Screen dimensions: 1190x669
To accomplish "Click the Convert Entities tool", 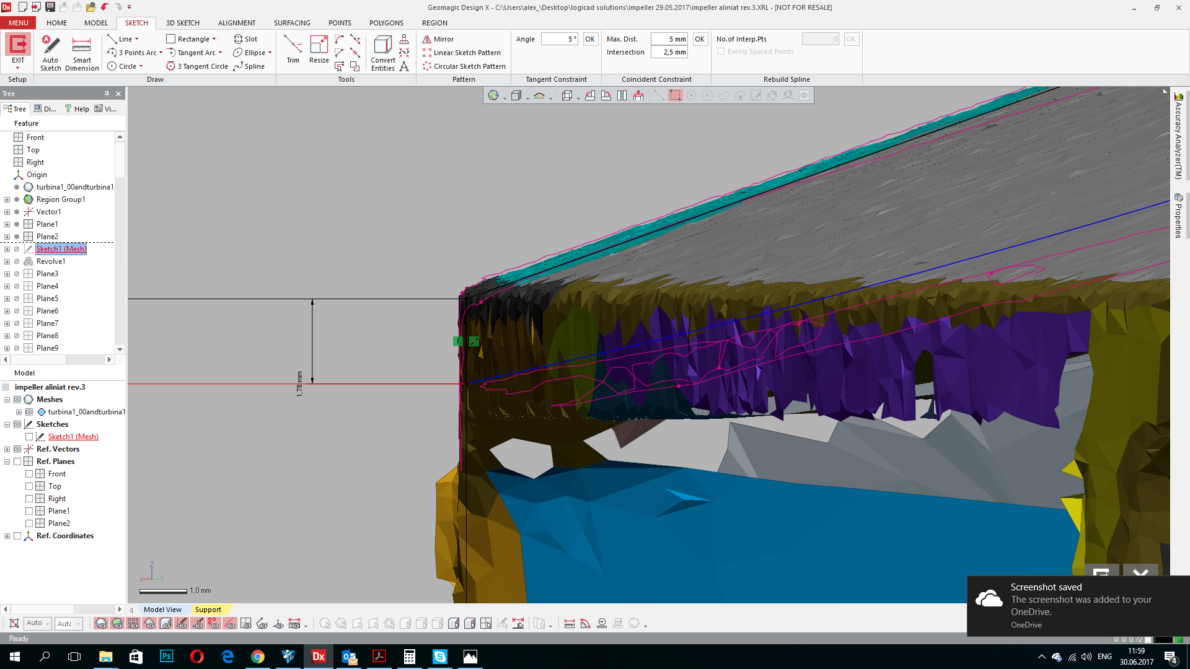I will [383, 53].
